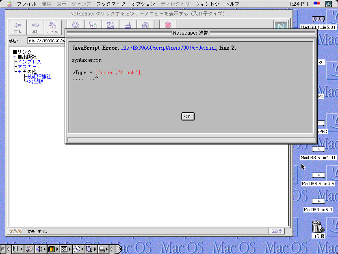Image resolution: width=338 pixels, height=254 pixels.
Task: Follow the code.html file link in dialog
Action: pyautogui.click(x=169, y=48)
